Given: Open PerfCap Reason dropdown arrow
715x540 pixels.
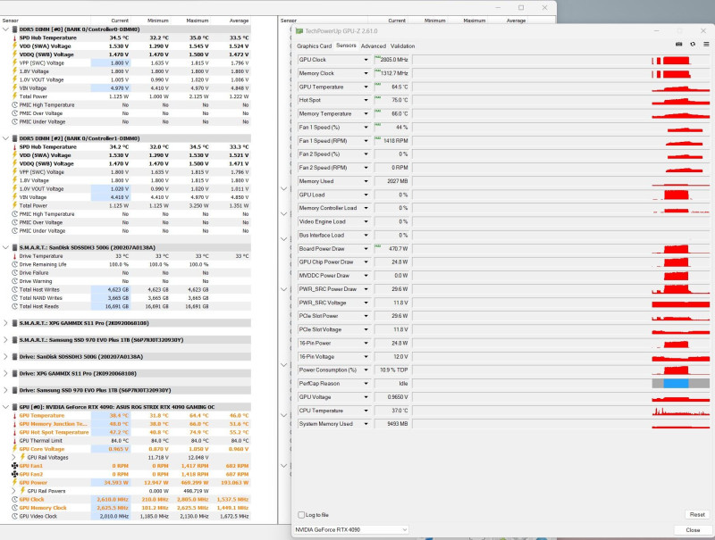Looking at the screenshot, I should coord(366,384).
